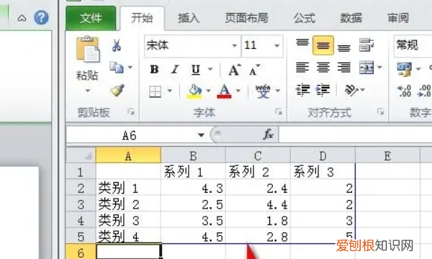
Task: Expand the 粘贴 paste options arrow
Action: (88, 91)
